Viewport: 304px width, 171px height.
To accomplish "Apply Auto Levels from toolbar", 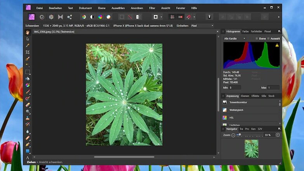I will pyautogui.click(x=83, y=17).
